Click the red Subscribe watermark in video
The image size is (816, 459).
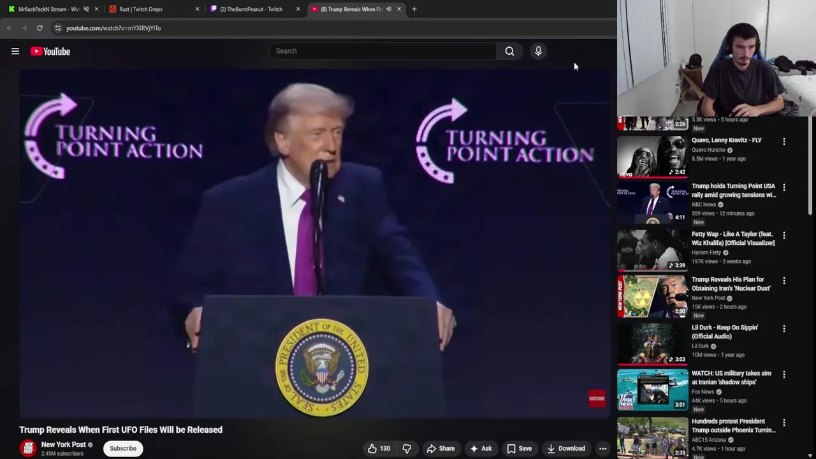tap(597, 398)
